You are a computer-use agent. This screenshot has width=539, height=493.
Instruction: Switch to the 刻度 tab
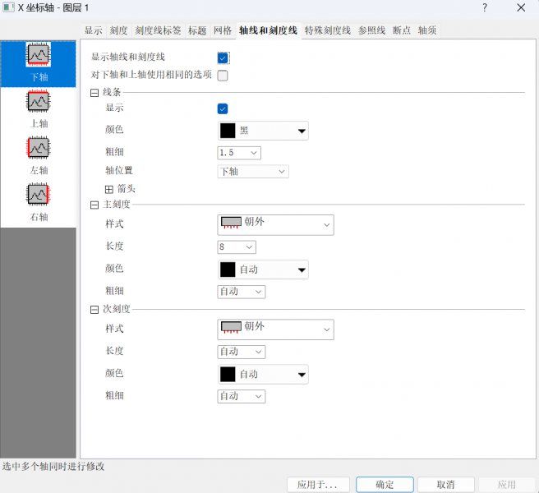(x=119, y=30)
